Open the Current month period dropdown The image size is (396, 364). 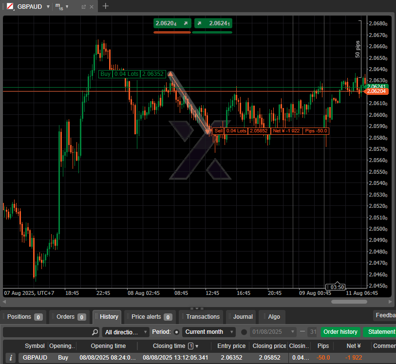[x=209, y=332]
